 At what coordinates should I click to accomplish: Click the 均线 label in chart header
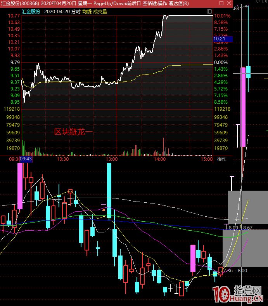pyautogui.click(x=87, y=12)
